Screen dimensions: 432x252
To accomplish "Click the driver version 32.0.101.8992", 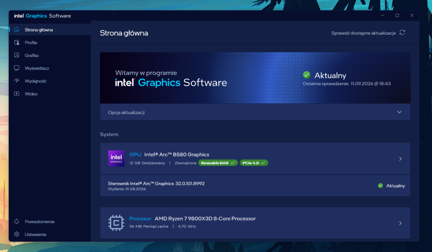I will click(190, 183).
